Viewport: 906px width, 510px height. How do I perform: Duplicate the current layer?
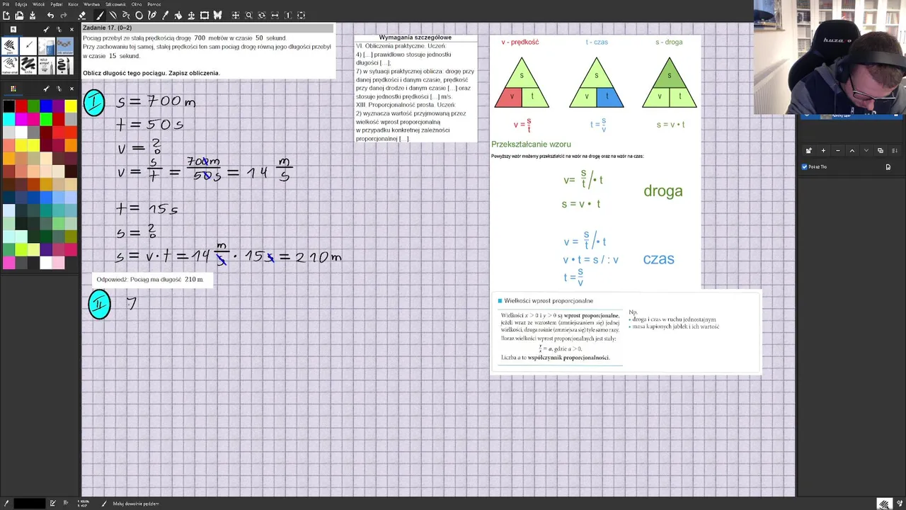[881, 150]
